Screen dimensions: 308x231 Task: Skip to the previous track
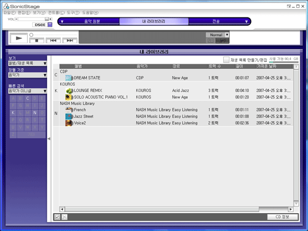(x=52, y=40)
